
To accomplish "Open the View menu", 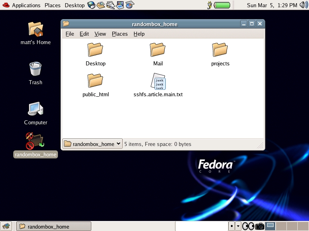I will pos(100,34).
